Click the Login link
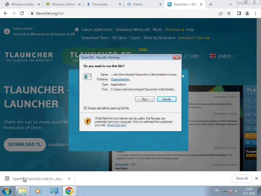The image size is (261, 196). point(194,56)
